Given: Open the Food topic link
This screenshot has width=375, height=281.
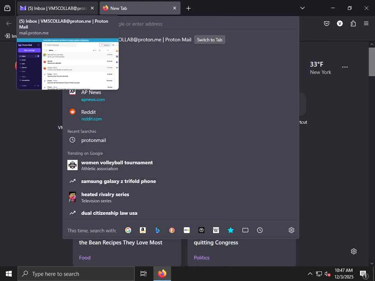Looking at the screenshot, I should tap(85, 258).
